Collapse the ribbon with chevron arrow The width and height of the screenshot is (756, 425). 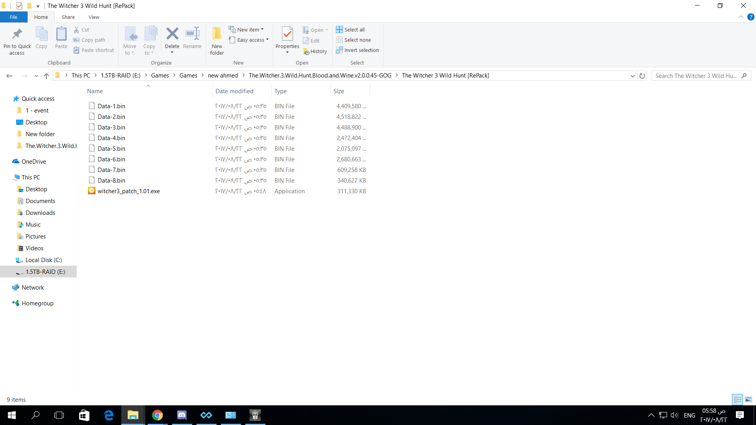click(740, 17)
